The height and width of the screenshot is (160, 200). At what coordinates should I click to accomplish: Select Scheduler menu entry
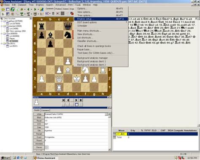click(101, 26)
